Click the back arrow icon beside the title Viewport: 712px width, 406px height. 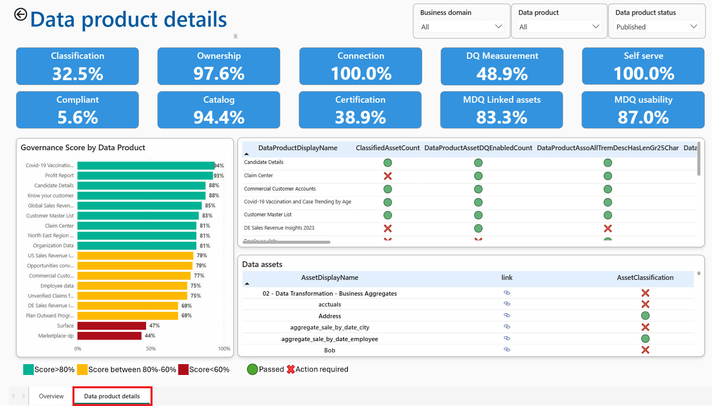(x=21, y=14)
